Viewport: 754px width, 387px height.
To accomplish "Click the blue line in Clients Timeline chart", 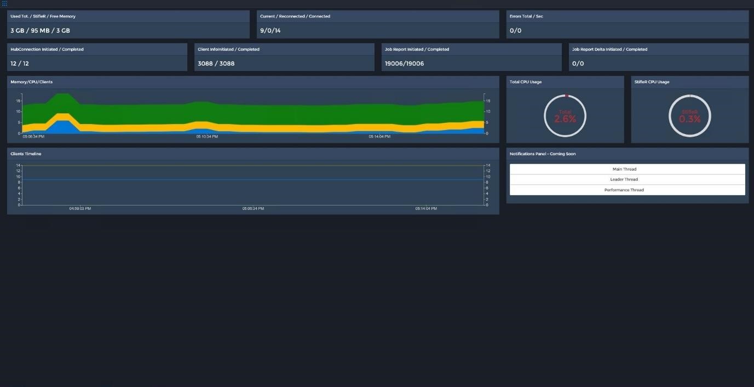I will point(253,179).
